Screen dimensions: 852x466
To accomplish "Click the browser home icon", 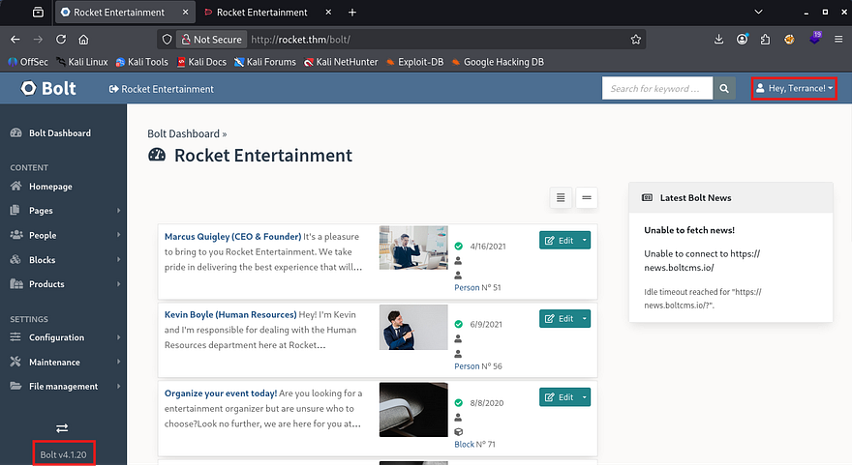I will click(x=84, y=40).
